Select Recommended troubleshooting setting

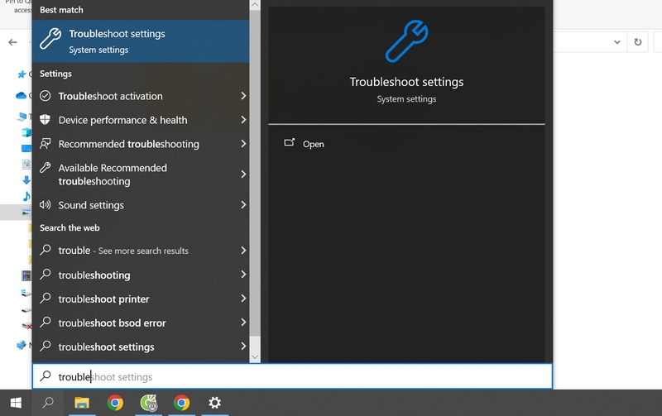pyautogui.click(x=141, y=144)
